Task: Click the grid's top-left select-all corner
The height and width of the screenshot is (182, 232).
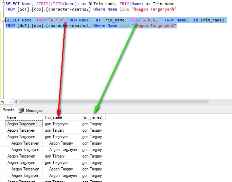Action: [2, 117]
